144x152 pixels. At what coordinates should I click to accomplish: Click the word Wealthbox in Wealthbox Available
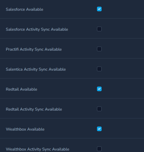(x=16, y=129)
